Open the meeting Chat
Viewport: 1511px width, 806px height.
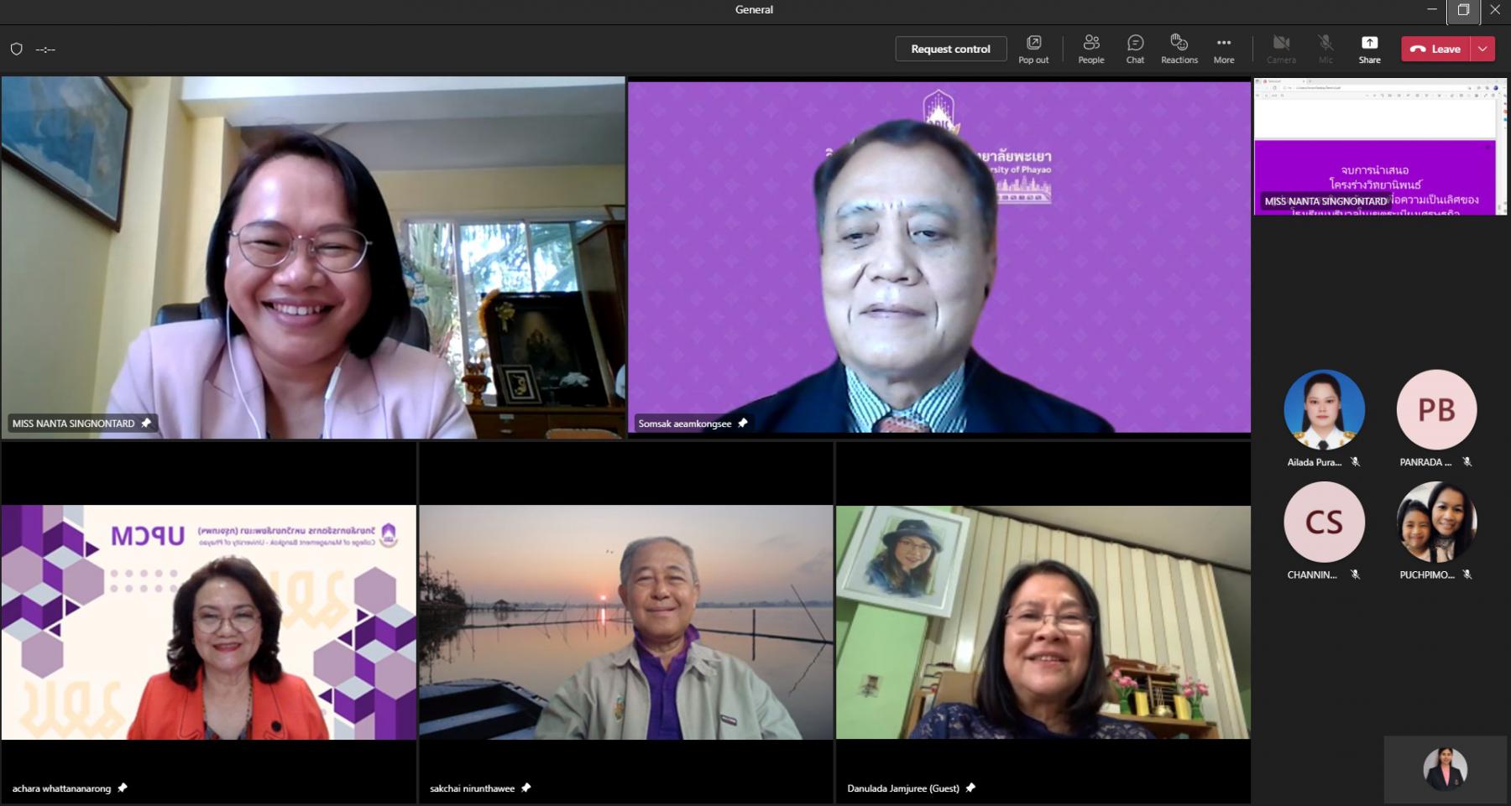(x=1135, y=49)
